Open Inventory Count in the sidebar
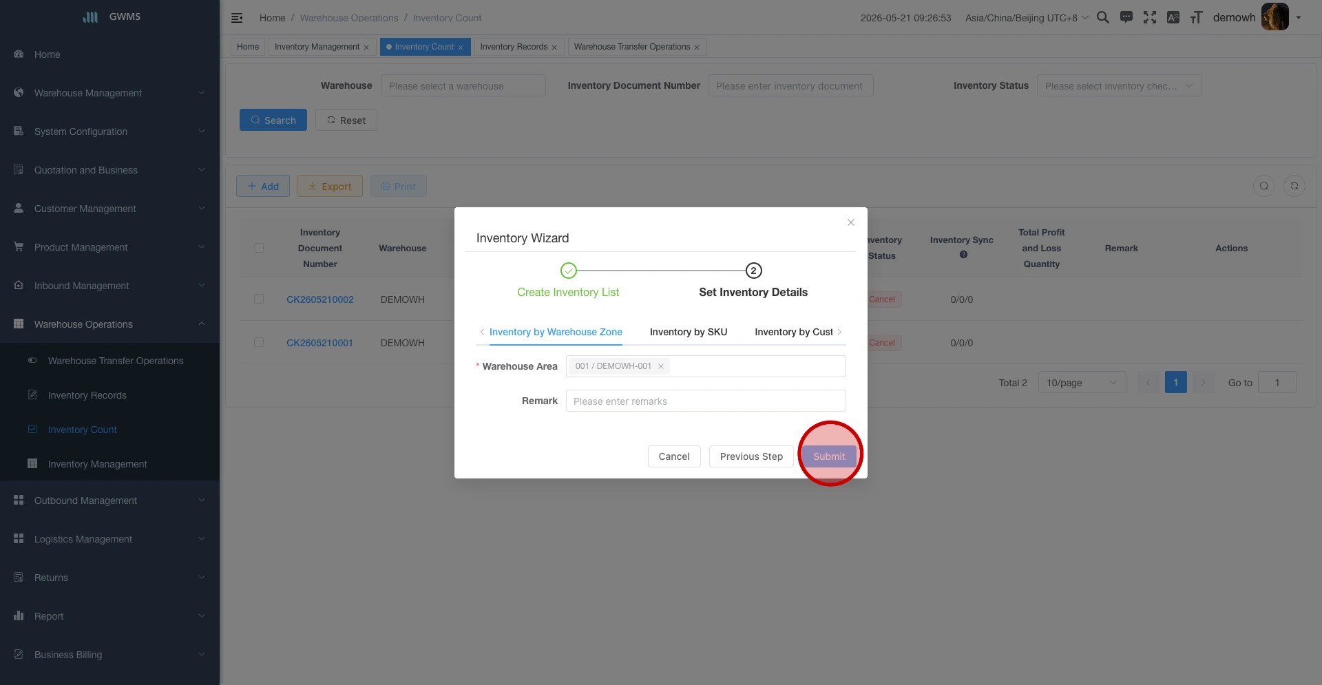This screenshot has width=1322, height=685. [x=110, y=430]
